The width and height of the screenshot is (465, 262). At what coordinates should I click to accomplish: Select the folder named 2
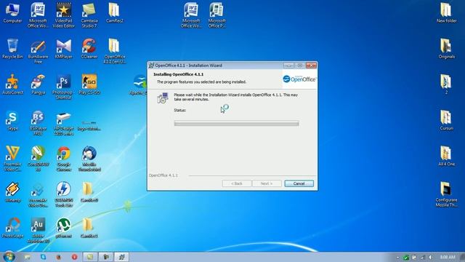click(446, 84)
